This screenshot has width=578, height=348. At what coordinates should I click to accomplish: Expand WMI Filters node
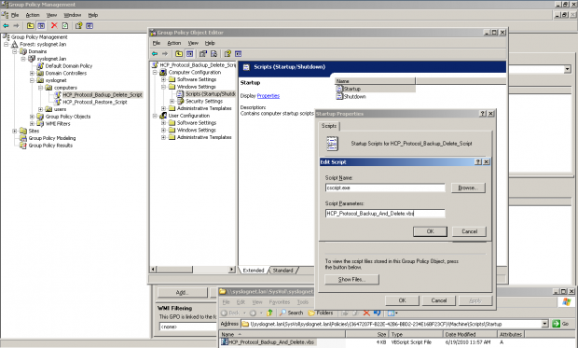(32, 124)
